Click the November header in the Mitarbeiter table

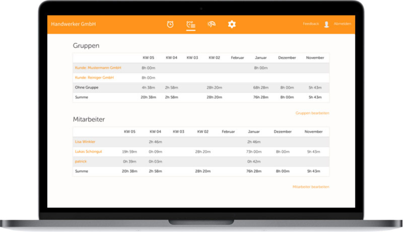tap(313, 131)
